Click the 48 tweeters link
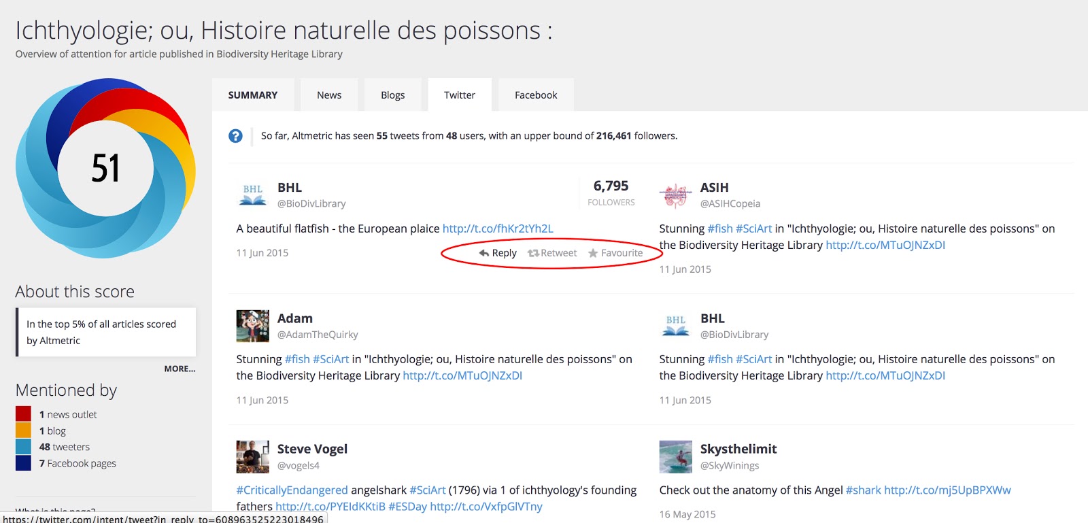The height and width of the screenshot is (523, 1088). pyautogui.click(x=65, y=447)
